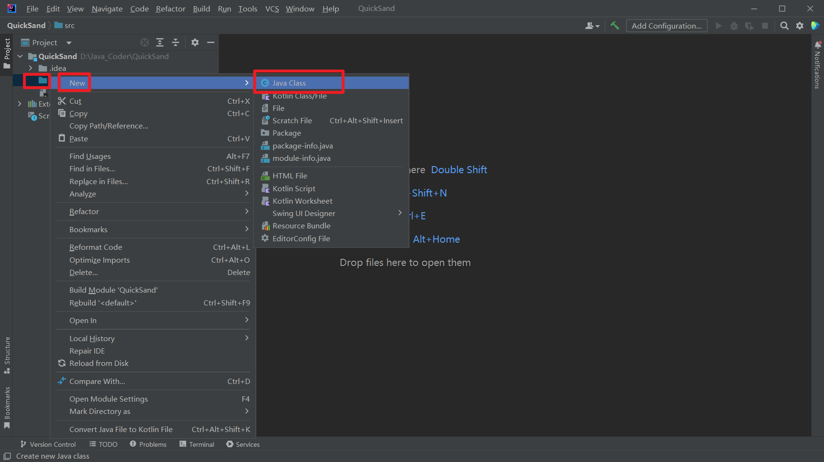
Task: Expand the Mark Directory as submenu
Action: pos(153,411)
